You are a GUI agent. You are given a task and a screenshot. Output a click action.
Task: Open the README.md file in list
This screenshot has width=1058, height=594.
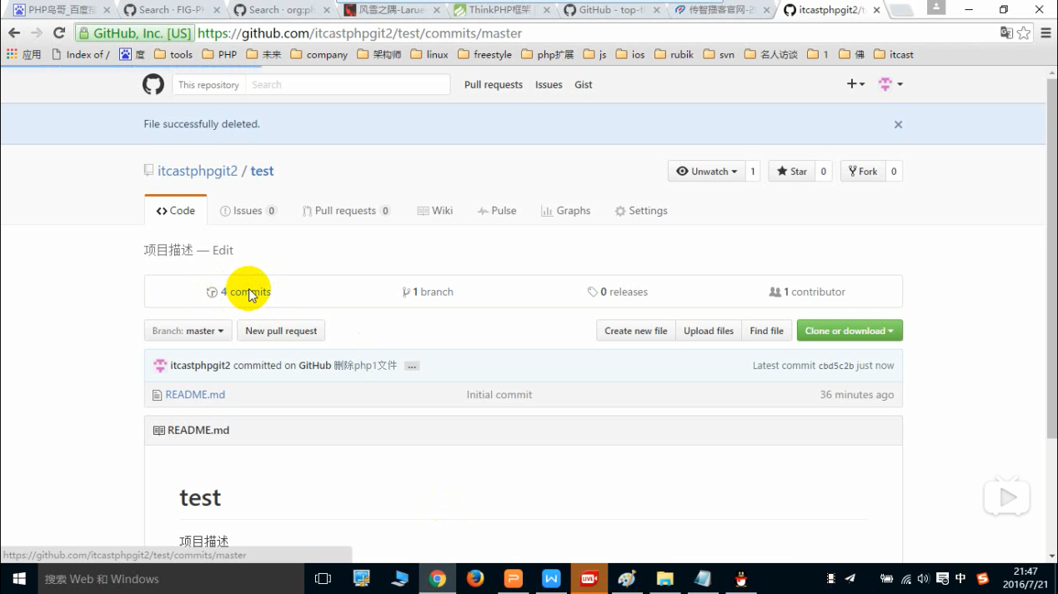pos(195,395)
